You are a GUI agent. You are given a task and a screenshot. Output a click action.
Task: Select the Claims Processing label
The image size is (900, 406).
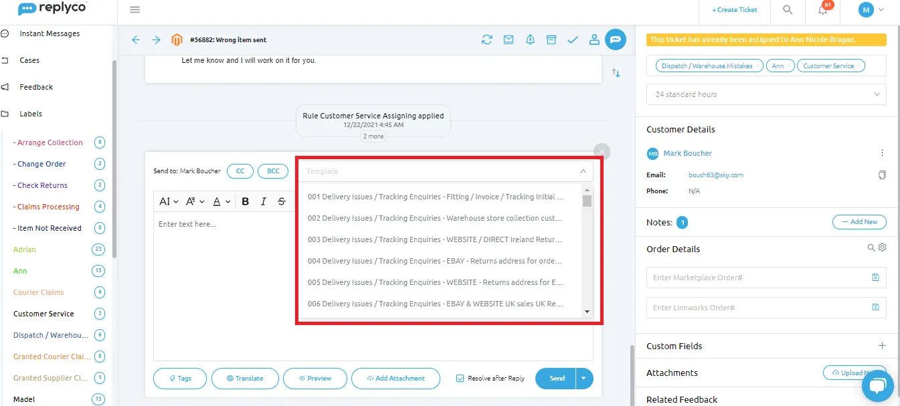click(46, 207)
